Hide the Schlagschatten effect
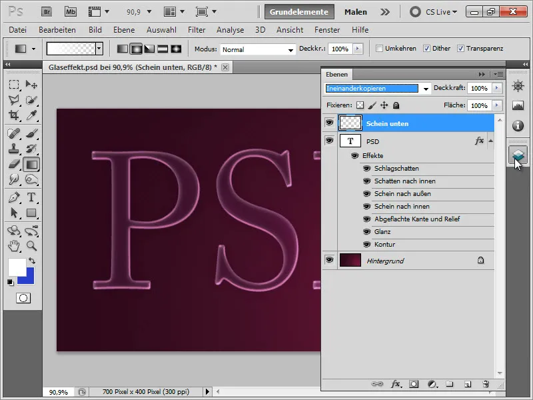 pos(366,169)
